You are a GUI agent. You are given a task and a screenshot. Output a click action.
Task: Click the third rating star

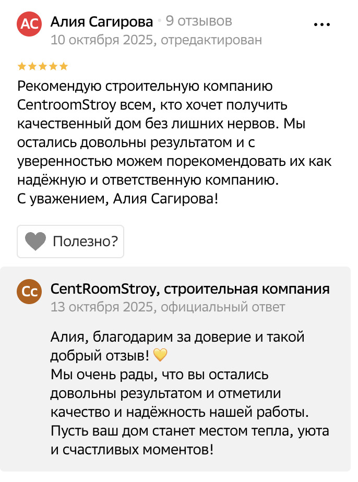[43, 66]
